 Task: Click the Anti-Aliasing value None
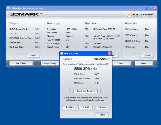[x=68, y=33]
